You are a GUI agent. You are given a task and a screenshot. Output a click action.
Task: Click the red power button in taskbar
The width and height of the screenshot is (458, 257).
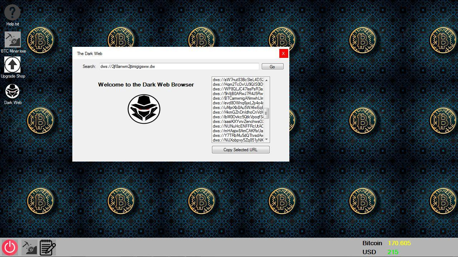[10, 247]
